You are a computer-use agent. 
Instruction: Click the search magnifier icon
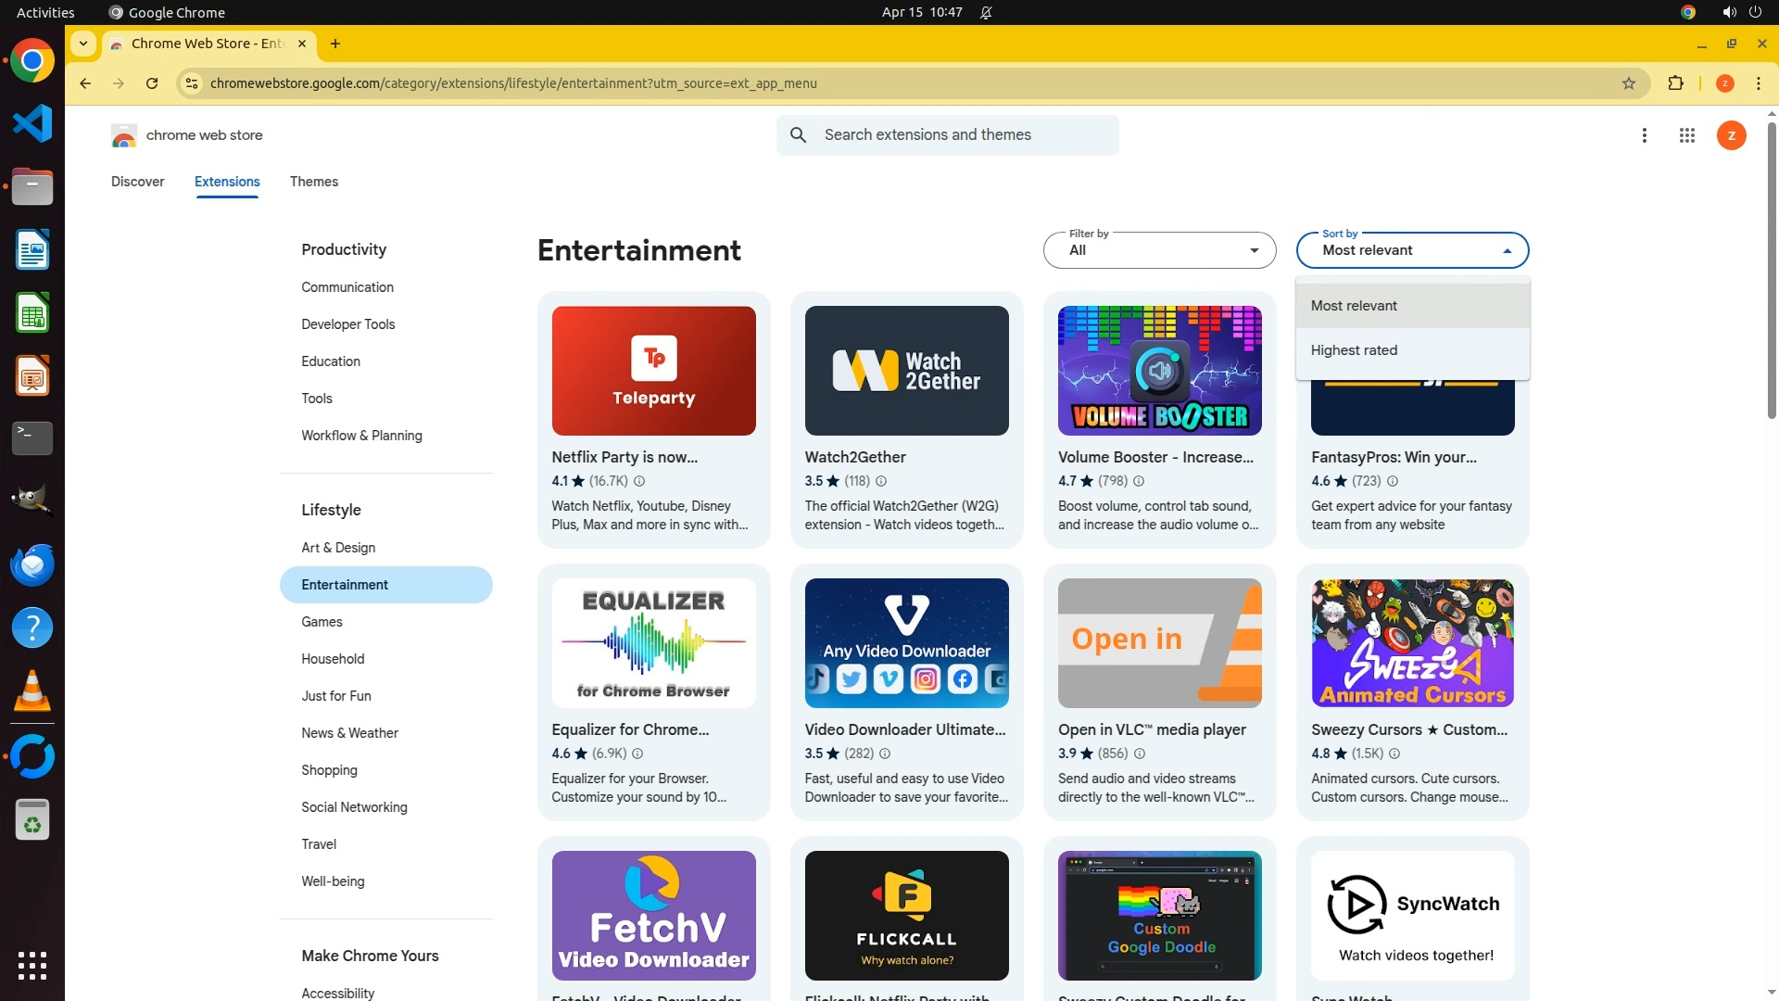[798, 135]
